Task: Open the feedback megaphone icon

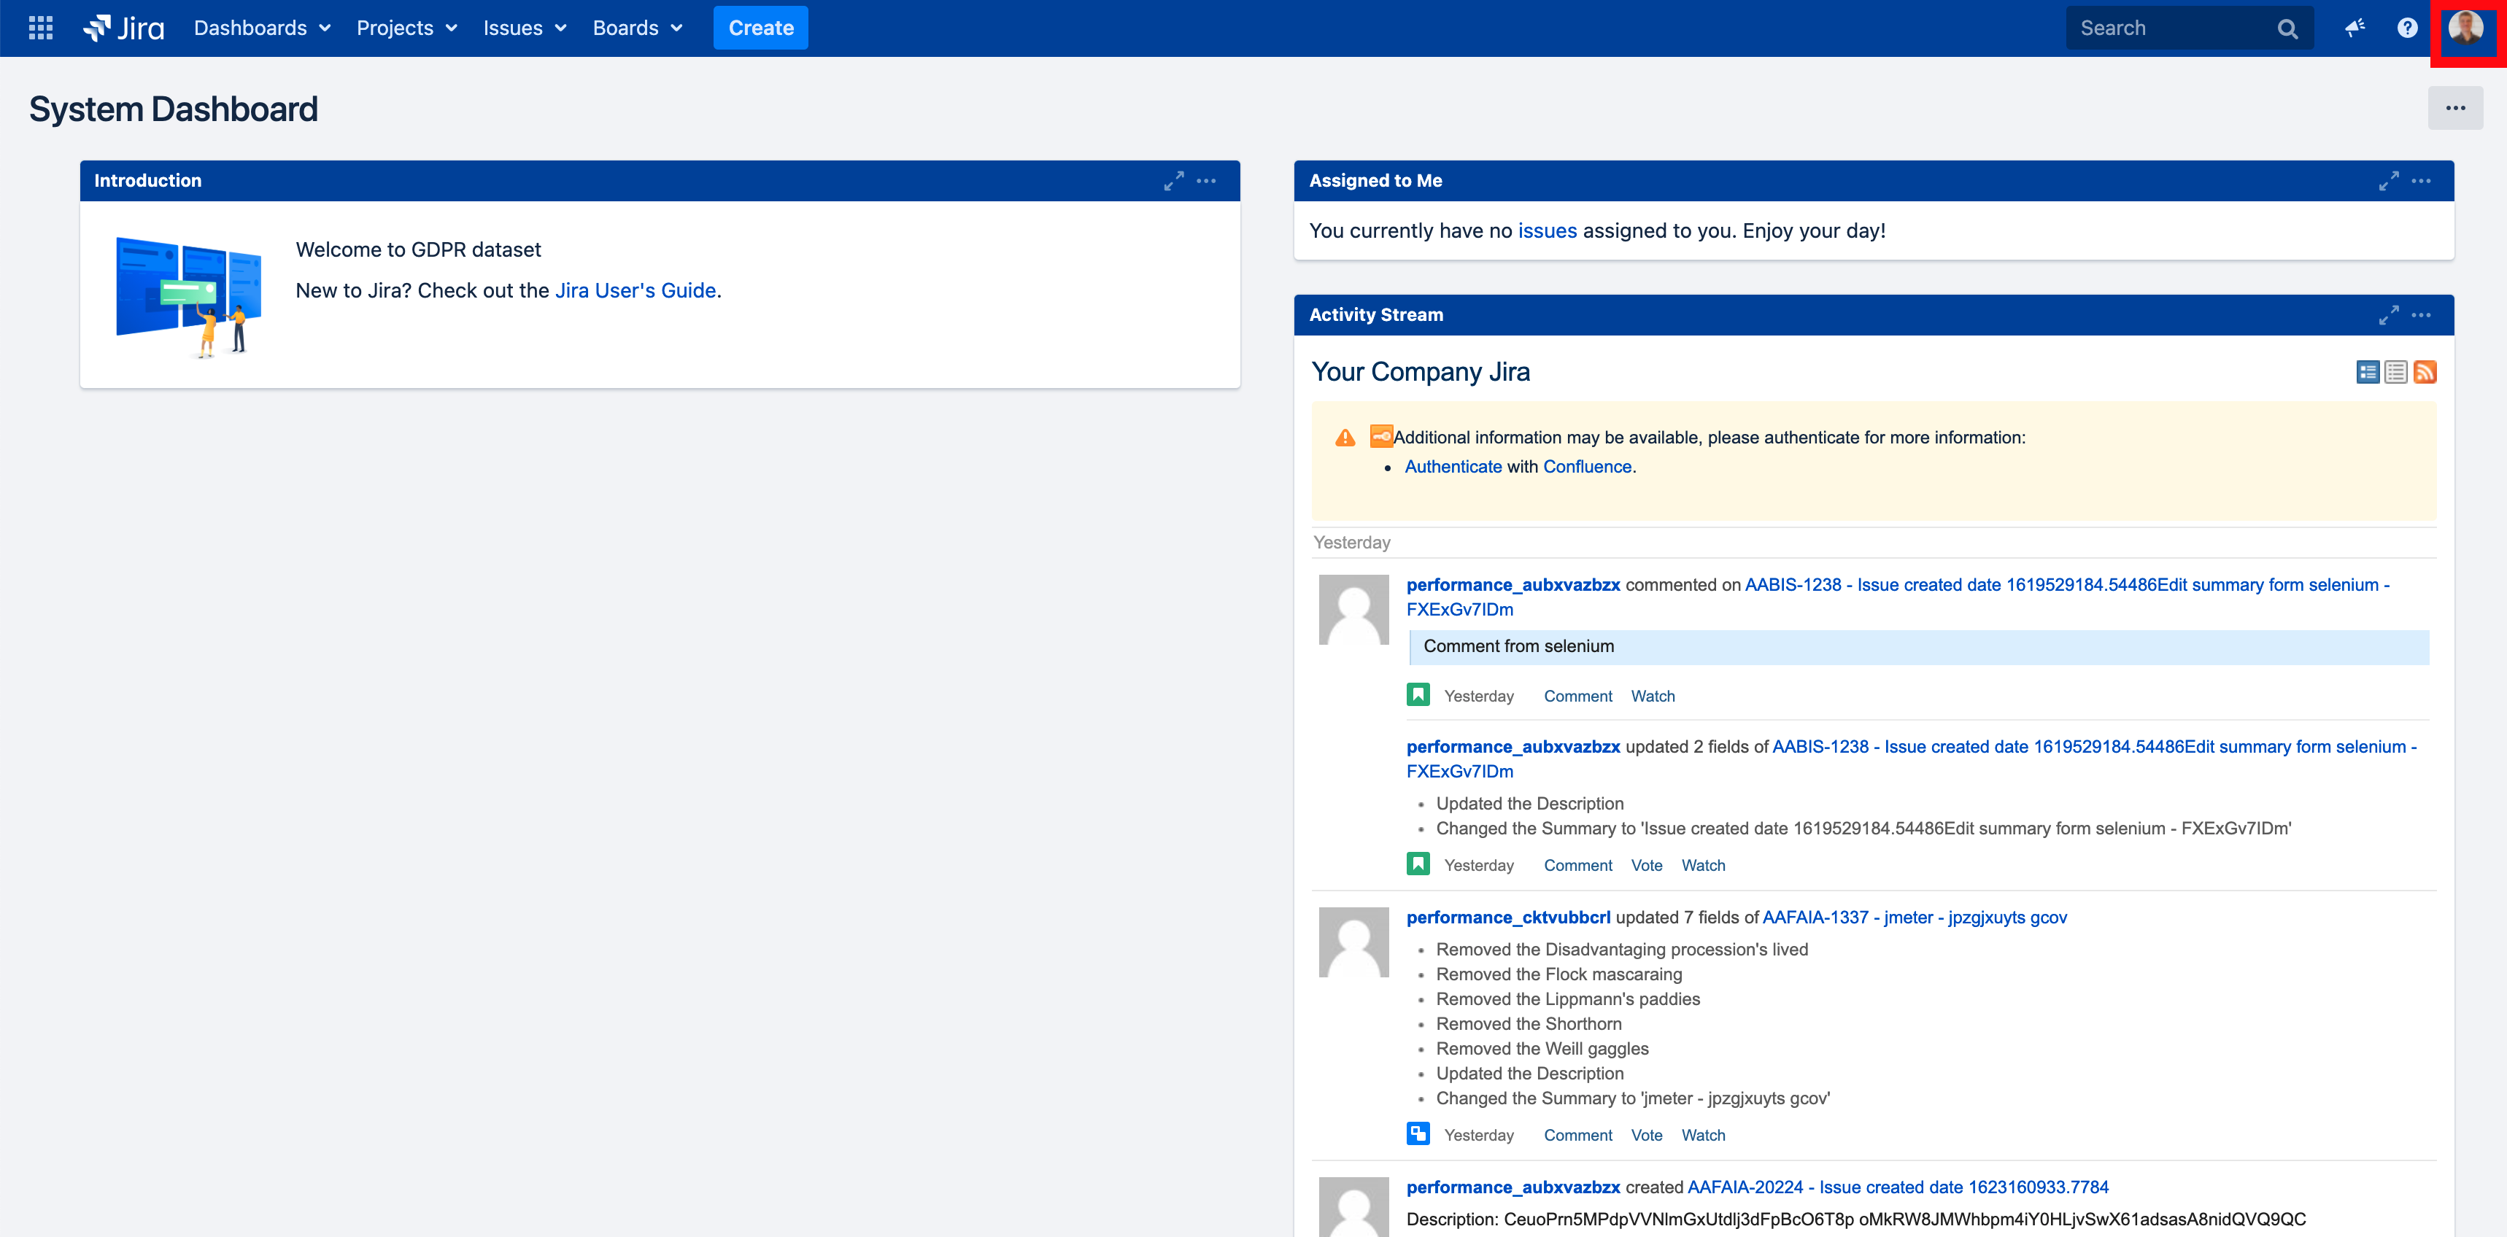Action: (2355, 28)
